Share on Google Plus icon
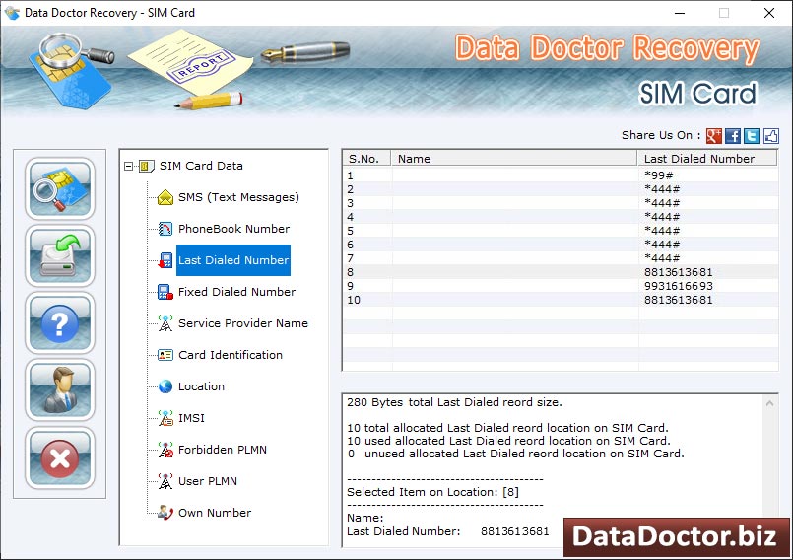Viewport: 793px width, 560px height. click(x=714, y=136)
